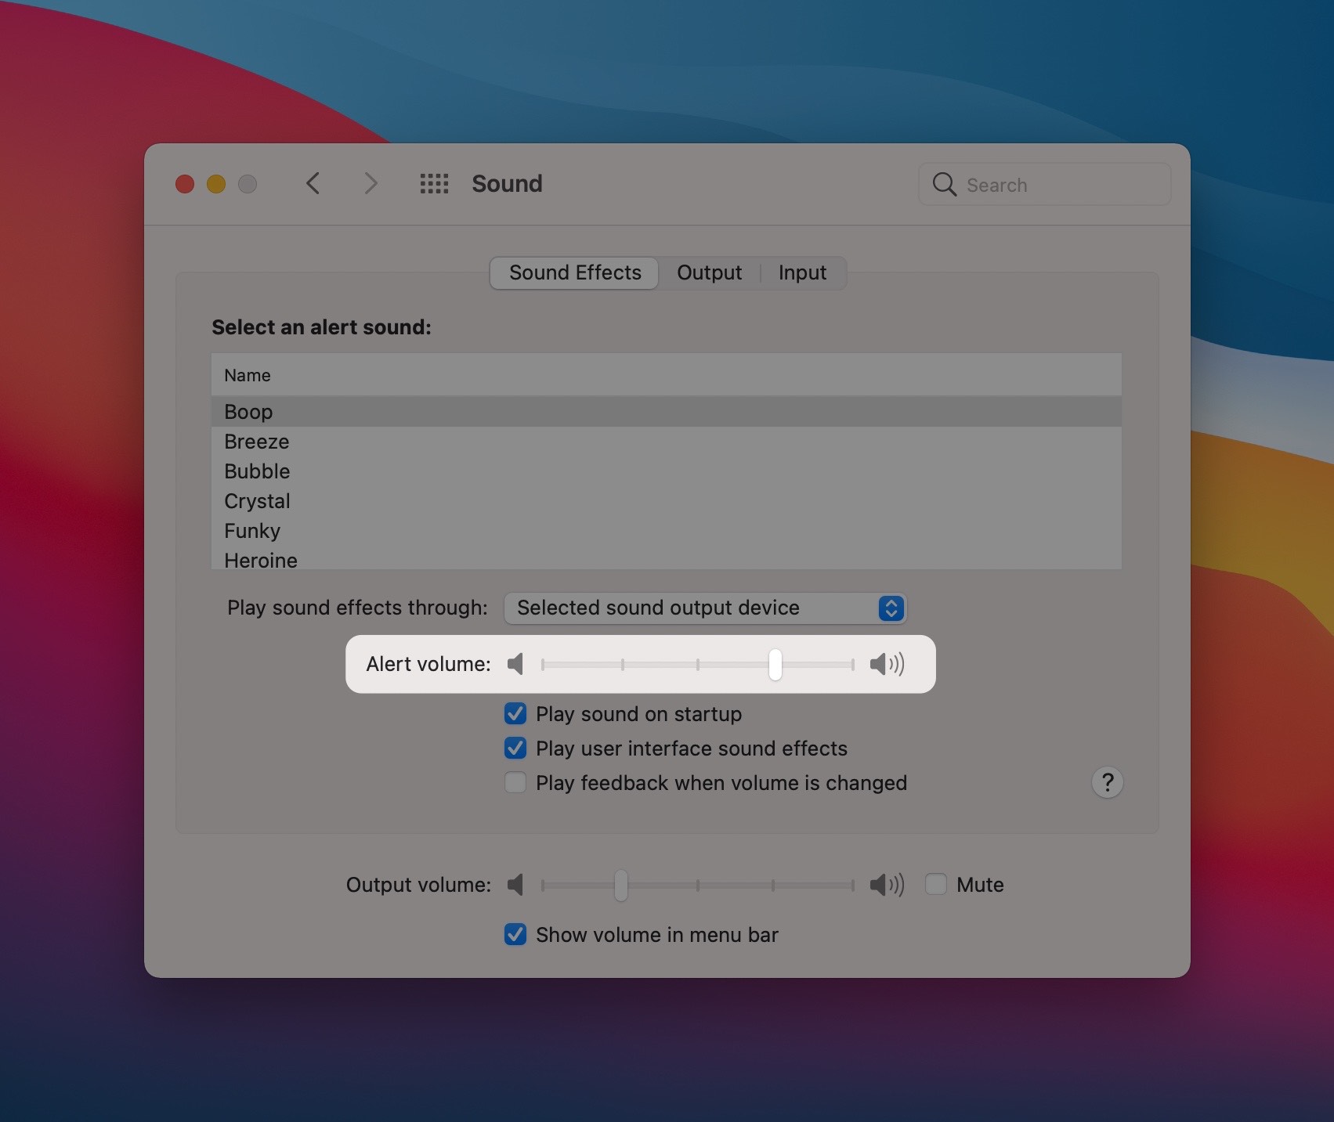Click the forward navigation arrow
Viewport: 1334px width, 1122px height.
[x=371, y=183]
